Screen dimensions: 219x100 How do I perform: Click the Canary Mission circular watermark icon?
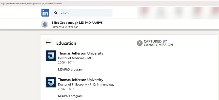[140, 43]
